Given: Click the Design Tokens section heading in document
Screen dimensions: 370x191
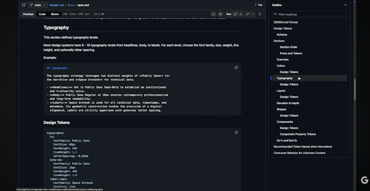Looking at the screenshot, I should click(x=56, y=122).
